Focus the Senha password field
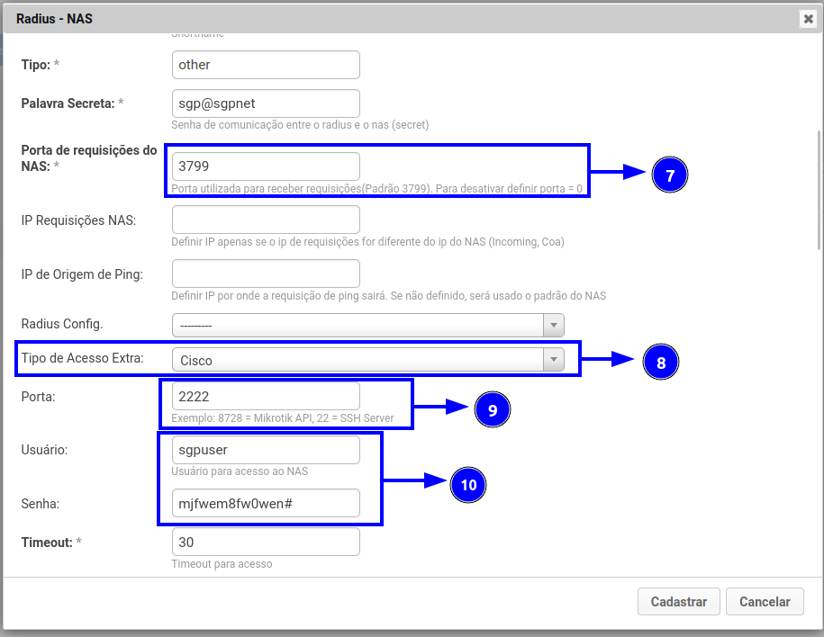Viewport: 824px width, 637px height. 266,503
